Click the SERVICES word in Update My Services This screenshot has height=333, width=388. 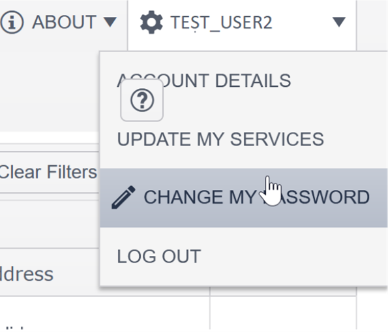(277, 139)
